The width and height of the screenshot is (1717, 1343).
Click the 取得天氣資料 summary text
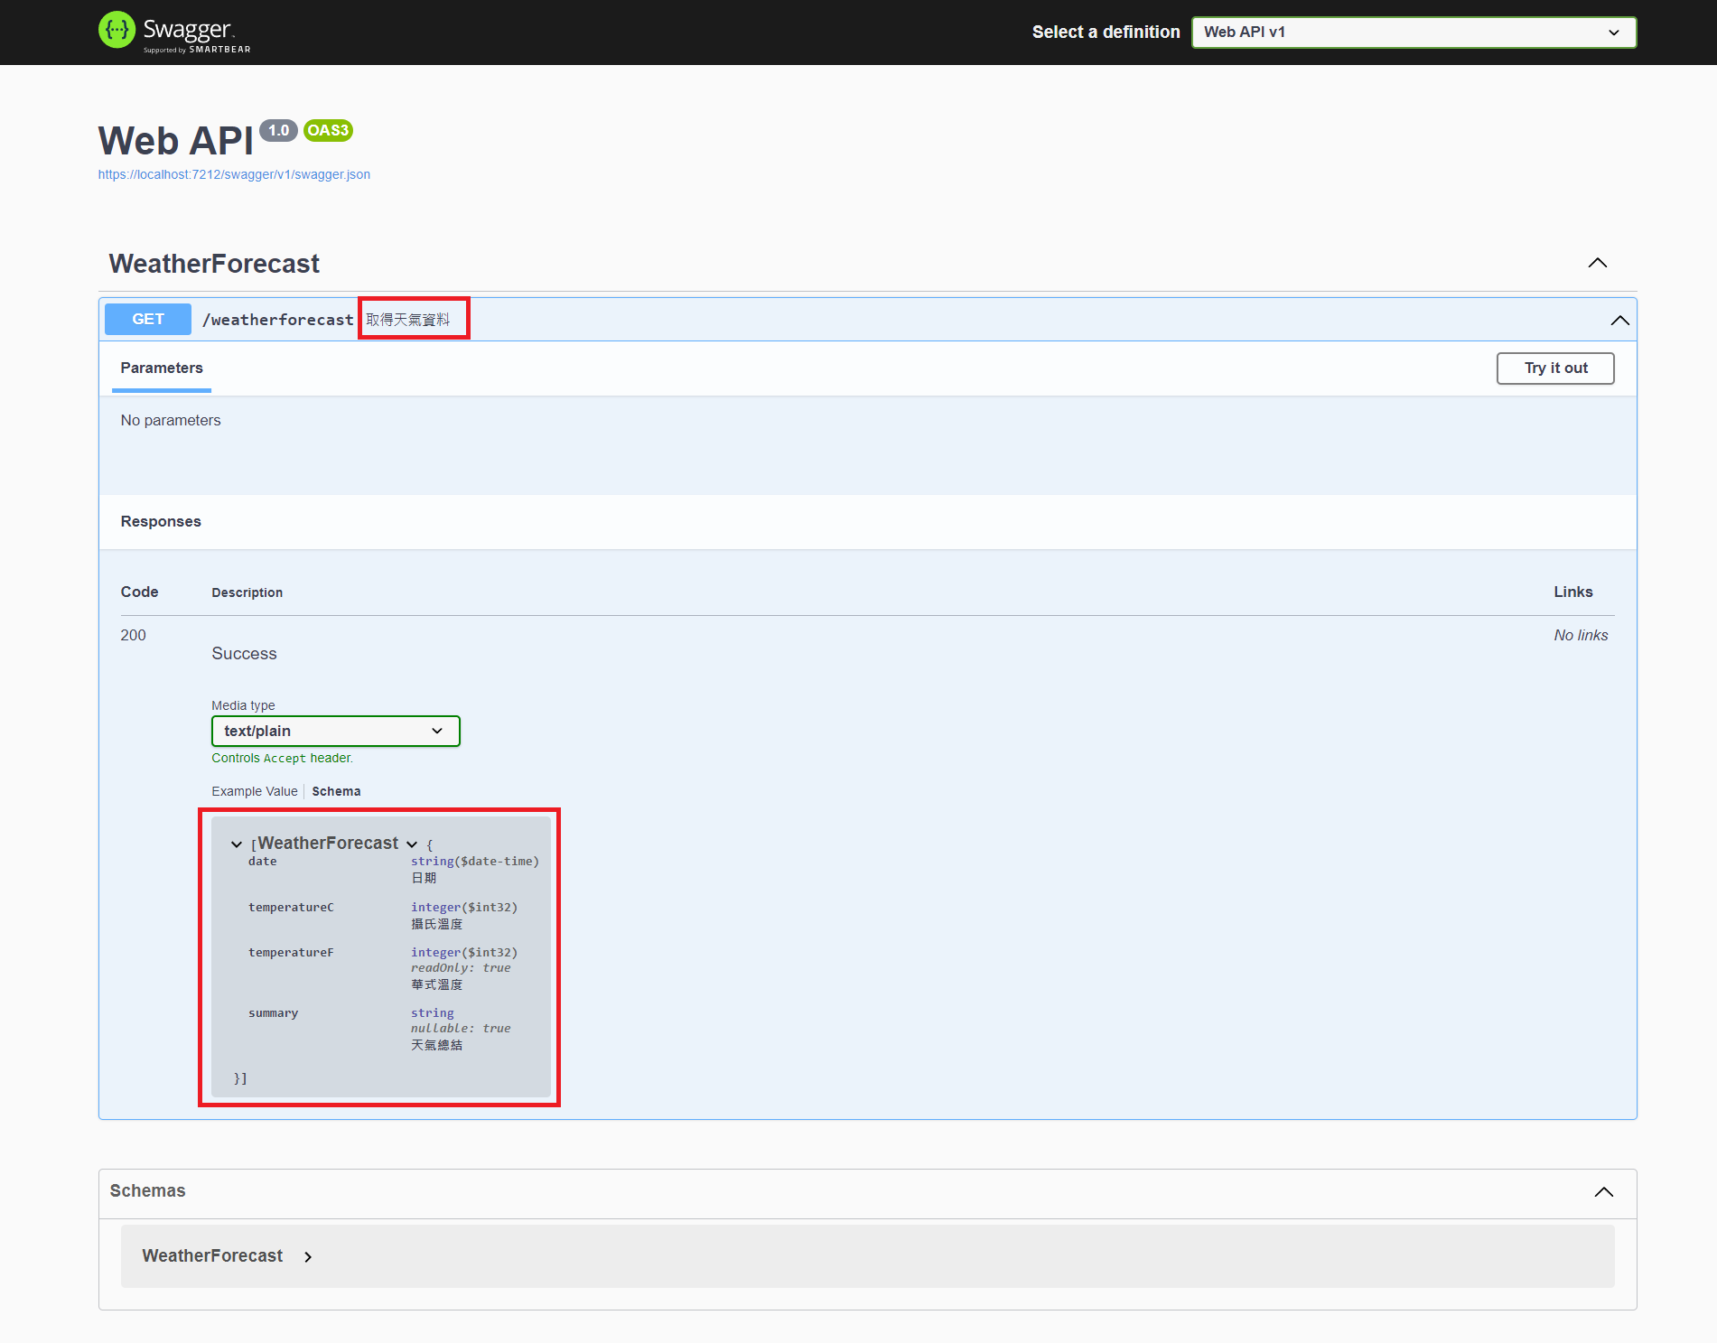407,320
